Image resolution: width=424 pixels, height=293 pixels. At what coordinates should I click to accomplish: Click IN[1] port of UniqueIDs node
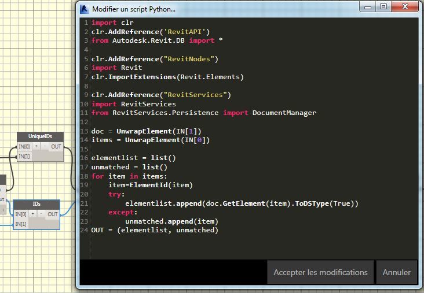point(24,156)
